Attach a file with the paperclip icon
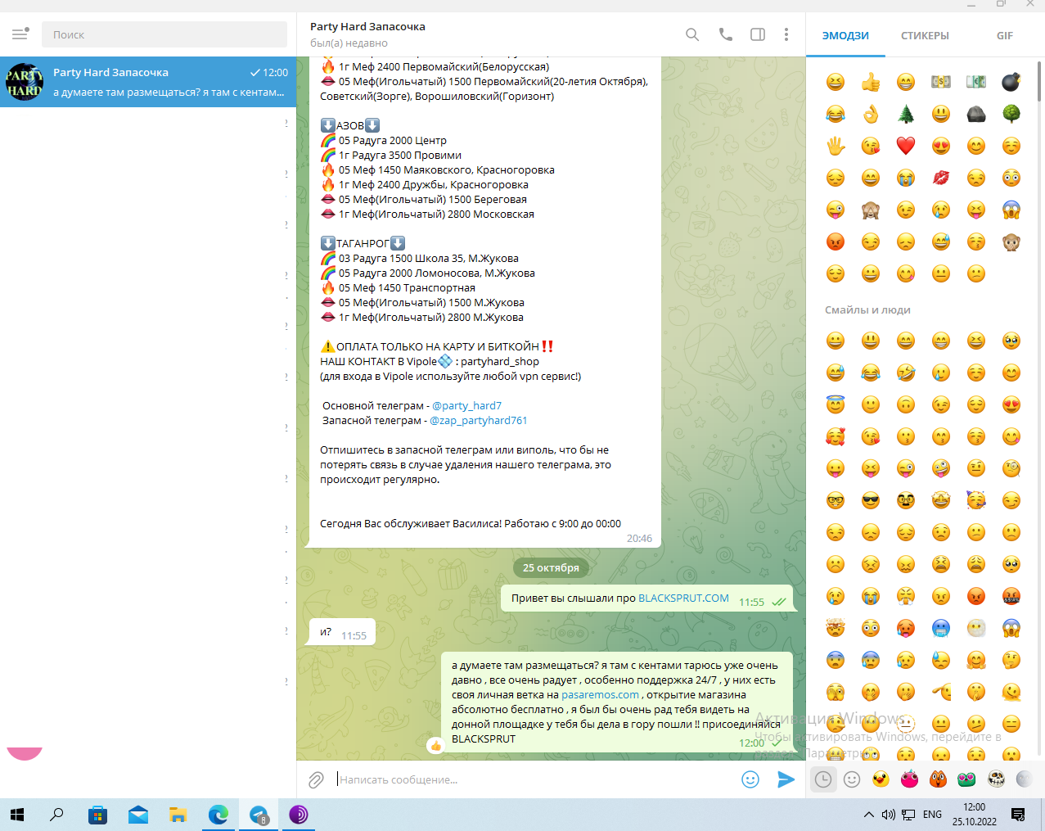Image resolution: width=1045 pixels, height=831 pixels. (316, 779)
